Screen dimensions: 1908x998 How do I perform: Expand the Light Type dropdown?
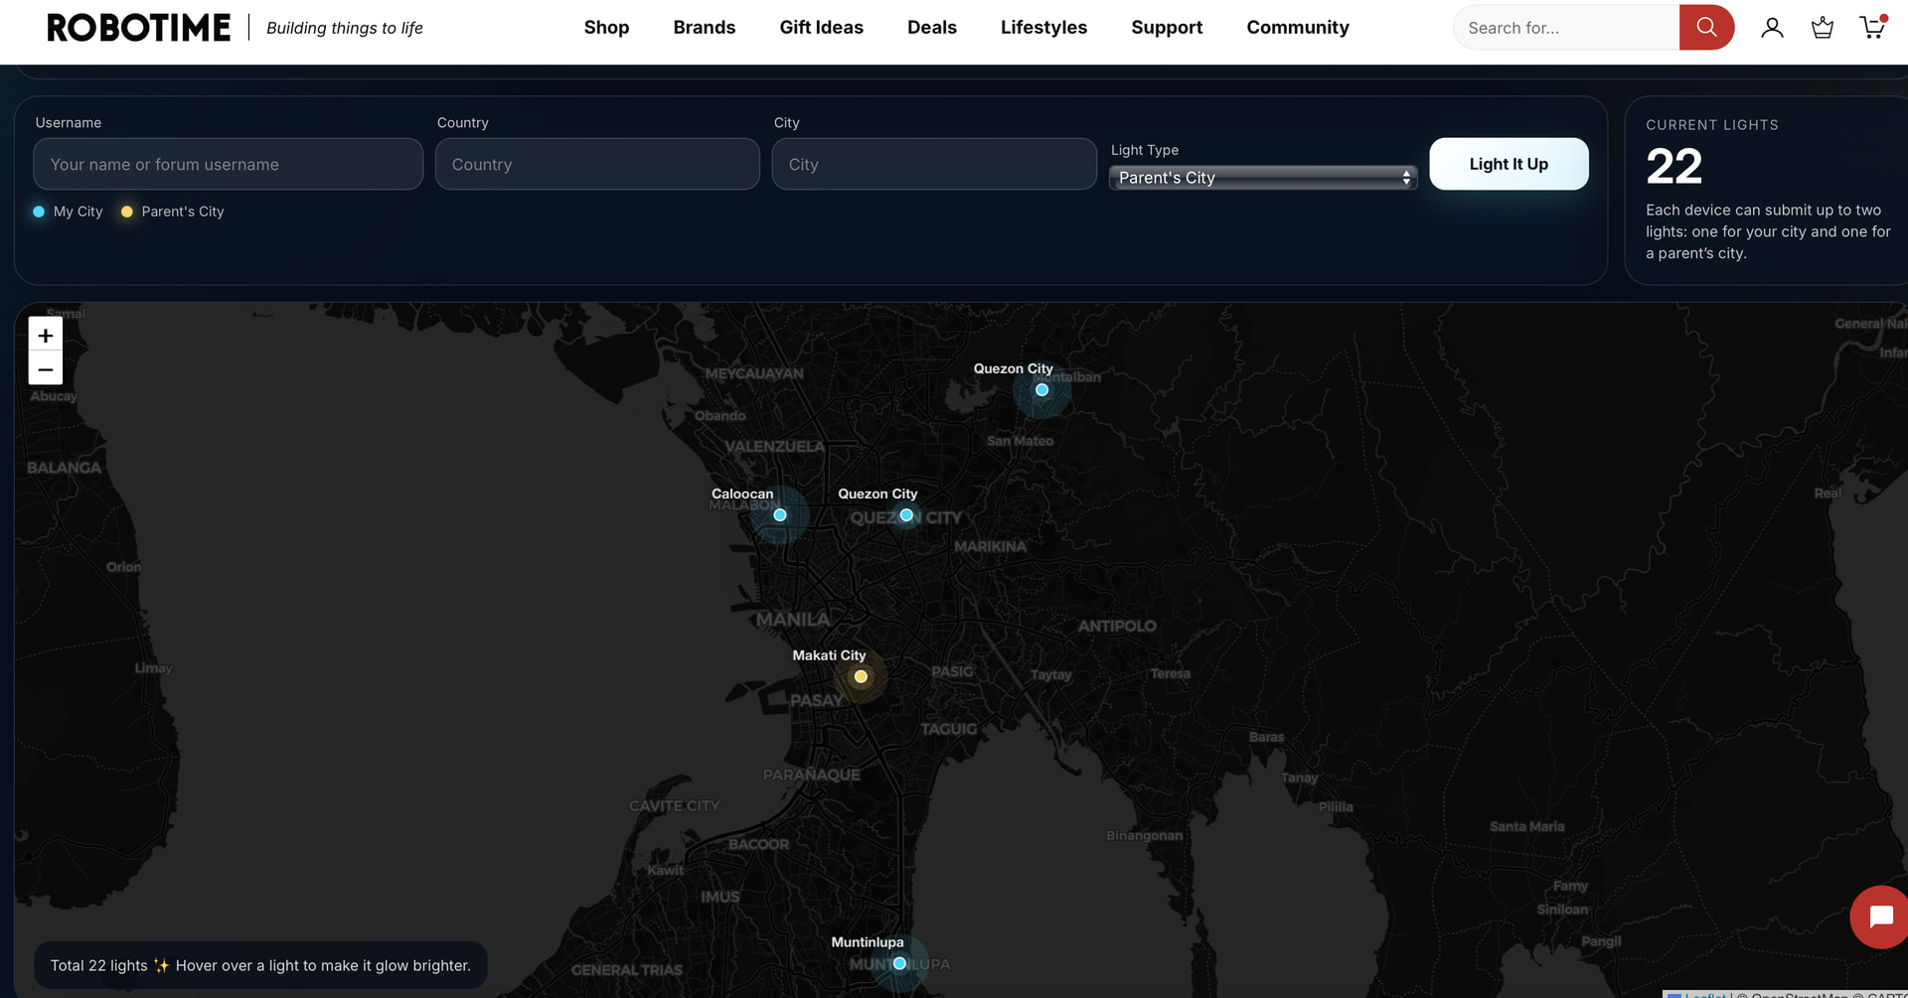pos(1262,178)
